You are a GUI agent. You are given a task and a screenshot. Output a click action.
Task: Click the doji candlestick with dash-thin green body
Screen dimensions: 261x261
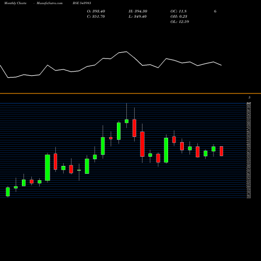click(x=79, y=170)
